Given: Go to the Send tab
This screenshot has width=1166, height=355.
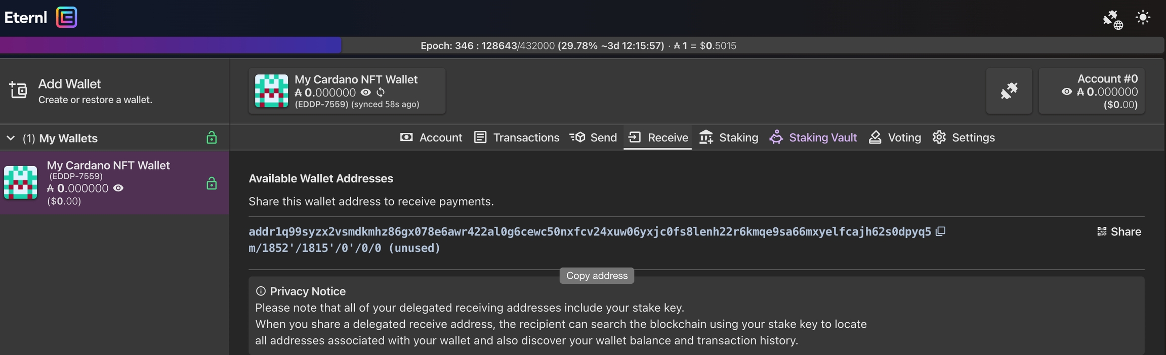Looking at the screenshot, I should tap(593, 137).
